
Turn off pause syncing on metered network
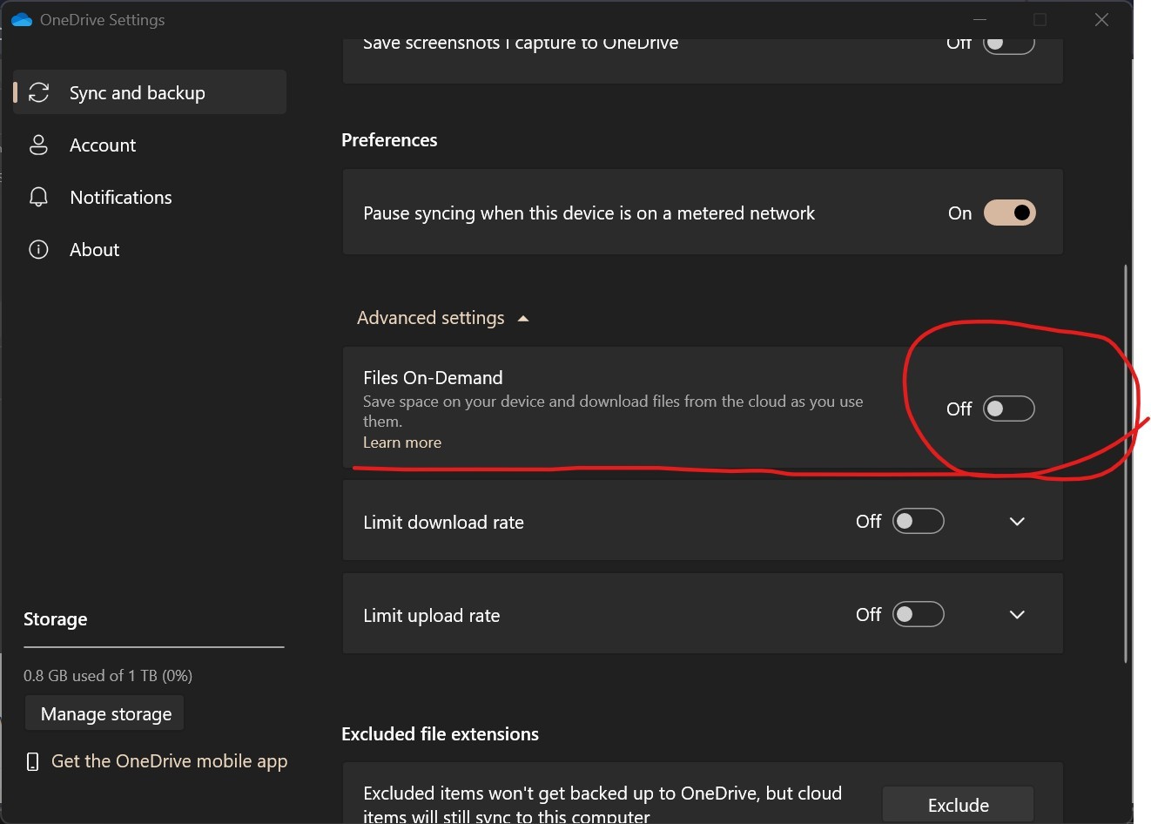click(1009, 213)
